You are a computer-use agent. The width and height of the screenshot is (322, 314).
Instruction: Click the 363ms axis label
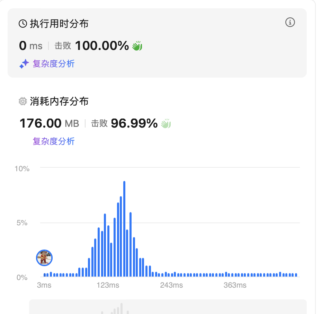pos(235,285)
